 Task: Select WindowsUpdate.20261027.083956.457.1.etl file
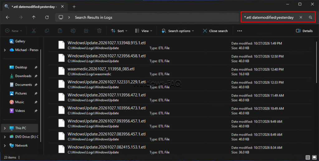coord(180,136)
